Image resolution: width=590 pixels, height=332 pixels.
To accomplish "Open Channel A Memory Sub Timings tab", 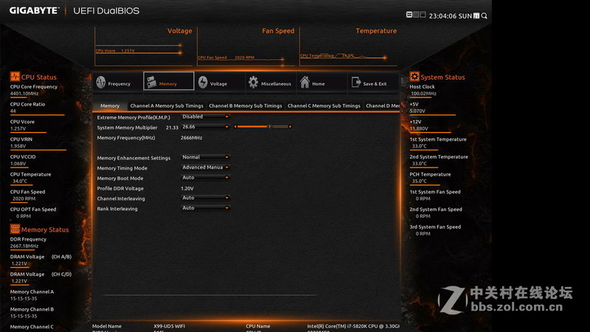I will pyautogui.click(x=167, y=106).
